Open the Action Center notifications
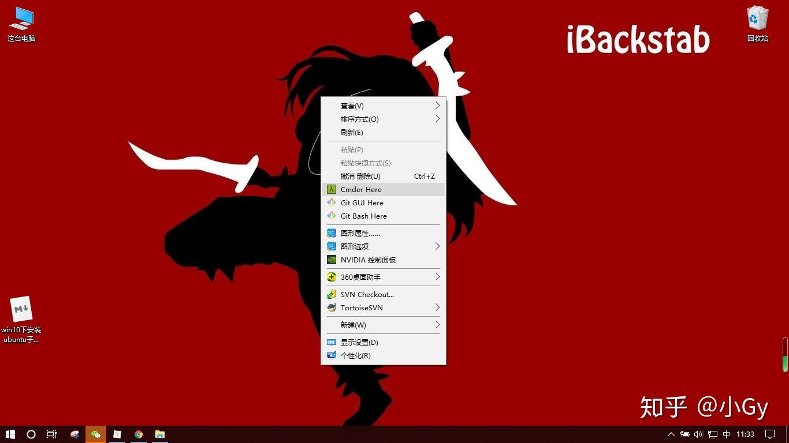789x443 pixels. point(770,434)
